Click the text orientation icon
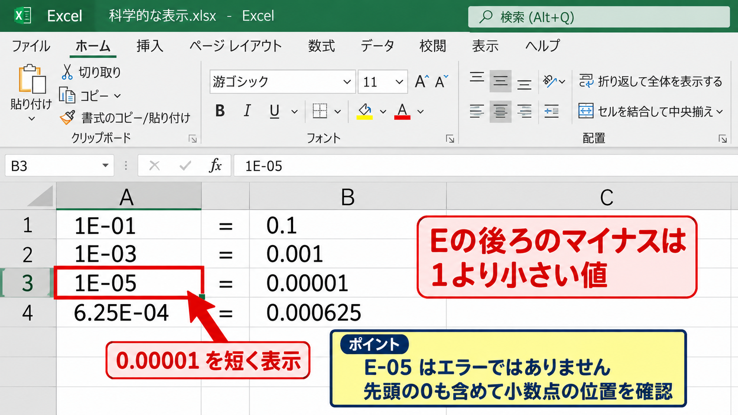Image resolution: width=738 pixels, height=415 pixels. [x=550, y=81]
